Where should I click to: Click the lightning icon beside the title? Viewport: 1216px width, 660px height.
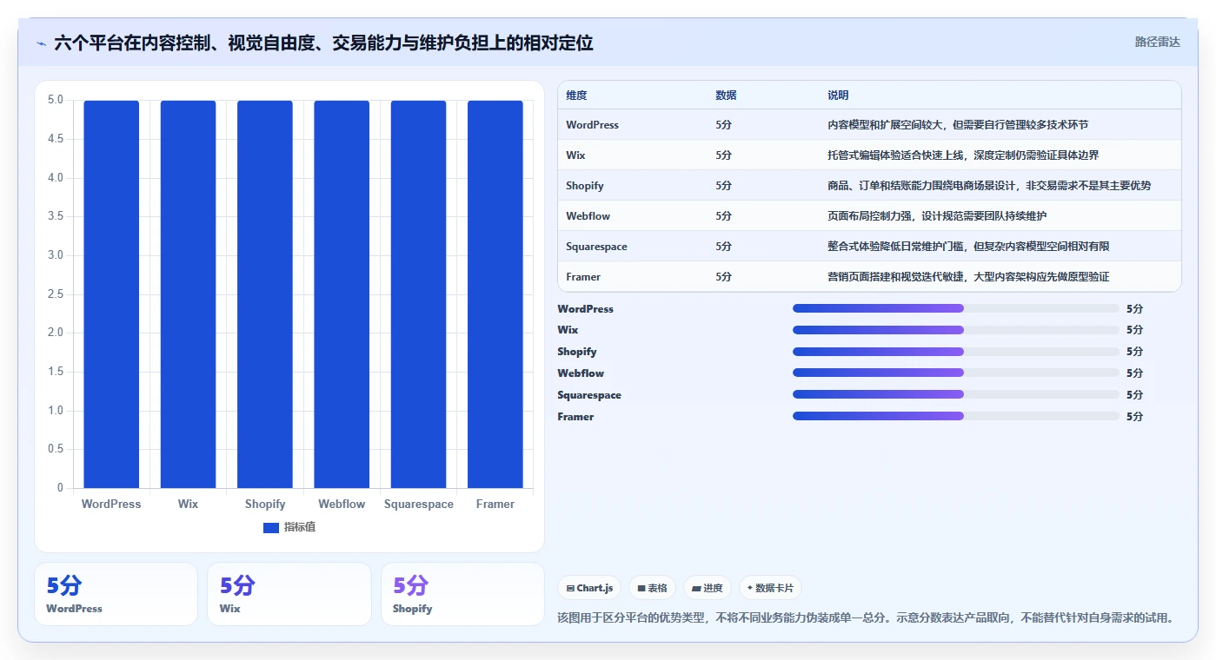tap(41, 43)
